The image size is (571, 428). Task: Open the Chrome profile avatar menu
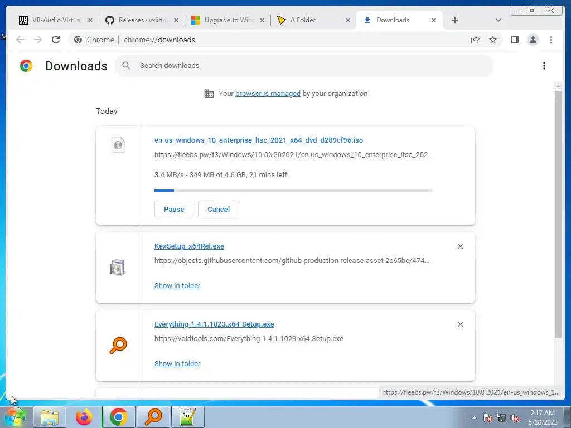click(x=533, y=40)
